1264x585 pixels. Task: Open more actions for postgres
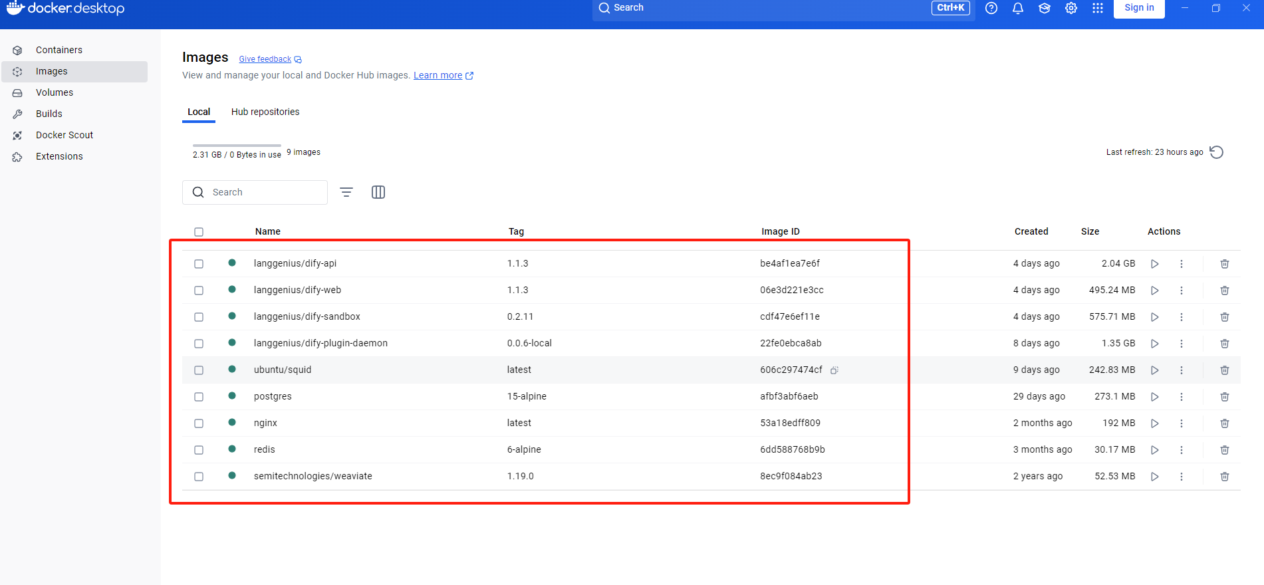click(x=1182, y=397)
